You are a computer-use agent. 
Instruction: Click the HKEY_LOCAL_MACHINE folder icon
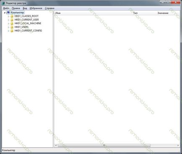(12, 23)
